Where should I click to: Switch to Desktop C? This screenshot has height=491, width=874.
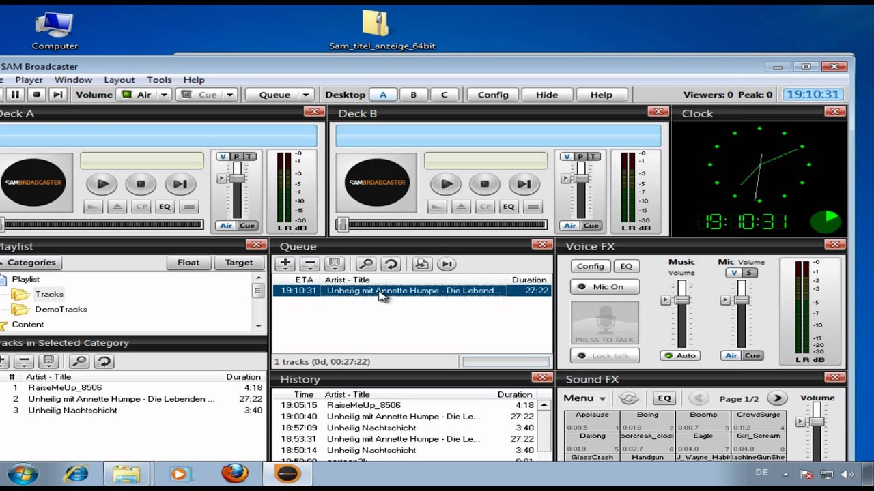(445, 95)
